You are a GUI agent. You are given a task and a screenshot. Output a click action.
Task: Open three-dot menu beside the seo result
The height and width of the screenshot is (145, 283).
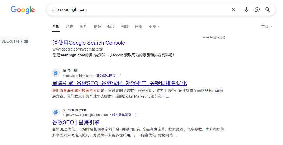pyautogui.click(x=136, y=115)
